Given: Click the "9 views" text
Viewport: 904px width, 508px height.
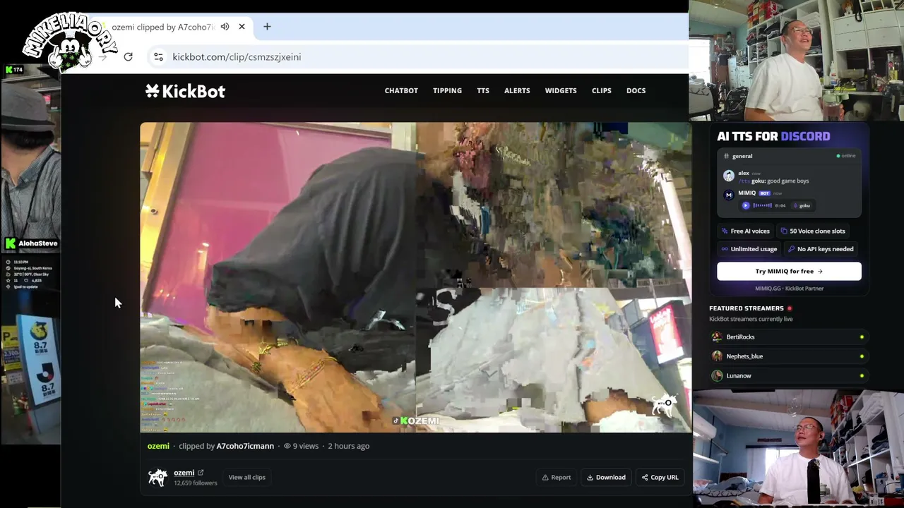Looking at the screenshot, I should (306, 446).
